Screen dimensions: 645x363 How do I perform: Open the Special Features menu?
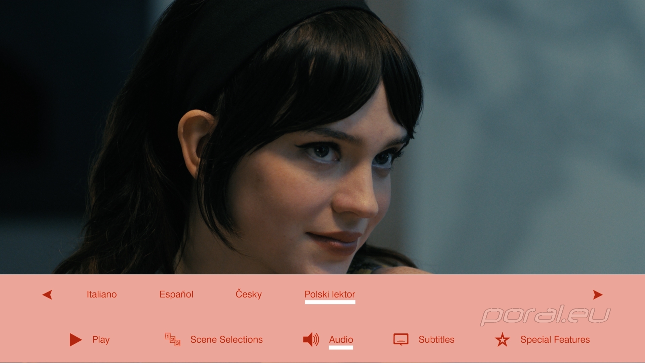pyautogui.click(x=555, y=340)
